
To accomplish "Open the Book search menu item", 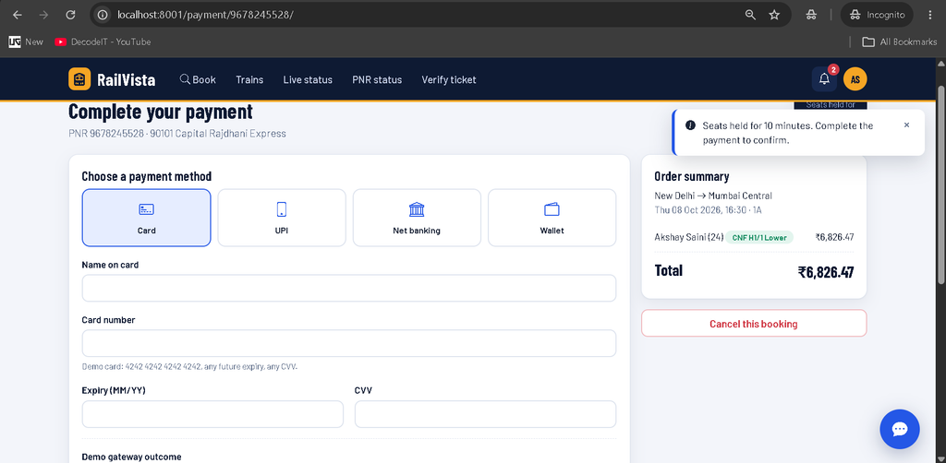I will pyautogui.click(x=198, y=79).
